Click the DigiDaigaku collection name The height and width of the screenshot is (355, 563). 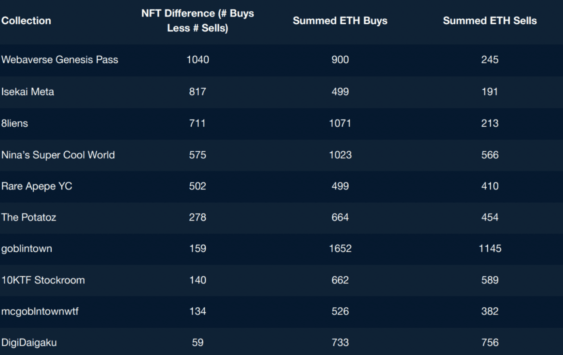[x=29, y=343]
